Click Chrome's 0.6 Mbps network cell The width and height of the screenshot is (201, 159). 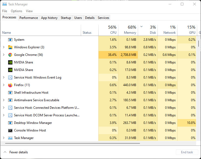click(x=167, y=55)
